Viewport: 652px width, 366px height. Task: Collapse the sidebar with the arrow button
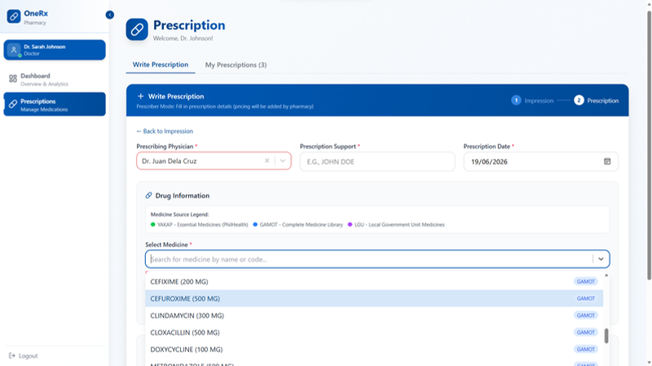click(110, 15)
